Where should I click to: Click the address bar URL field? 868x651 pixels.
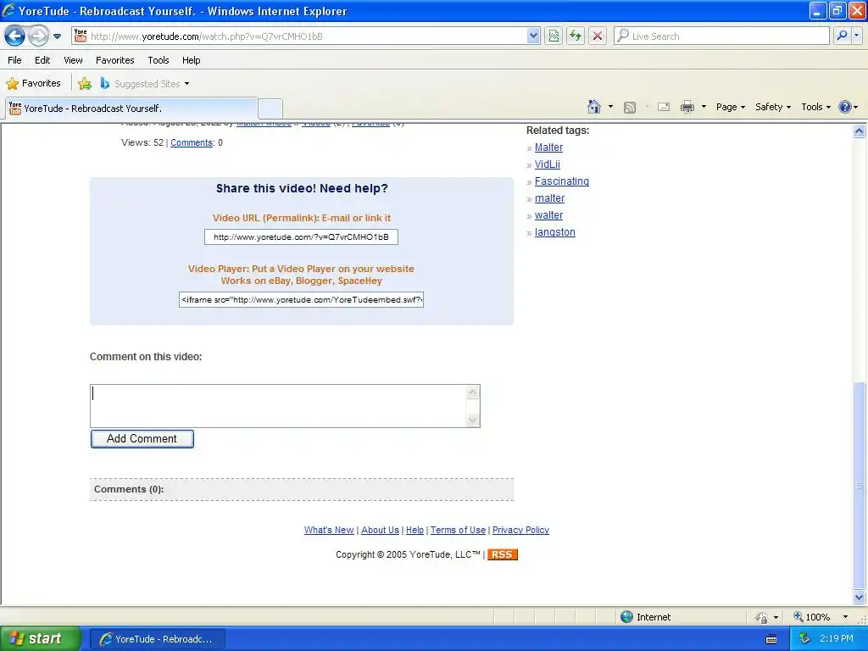[x=299, y=36]
